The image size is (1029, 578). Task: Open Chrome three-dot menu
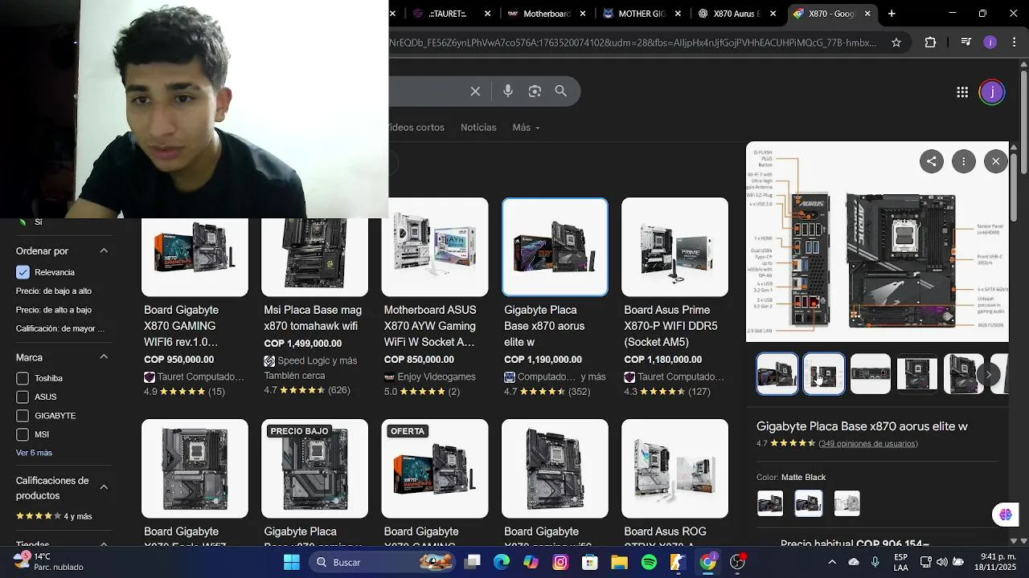click(1015, 43)
